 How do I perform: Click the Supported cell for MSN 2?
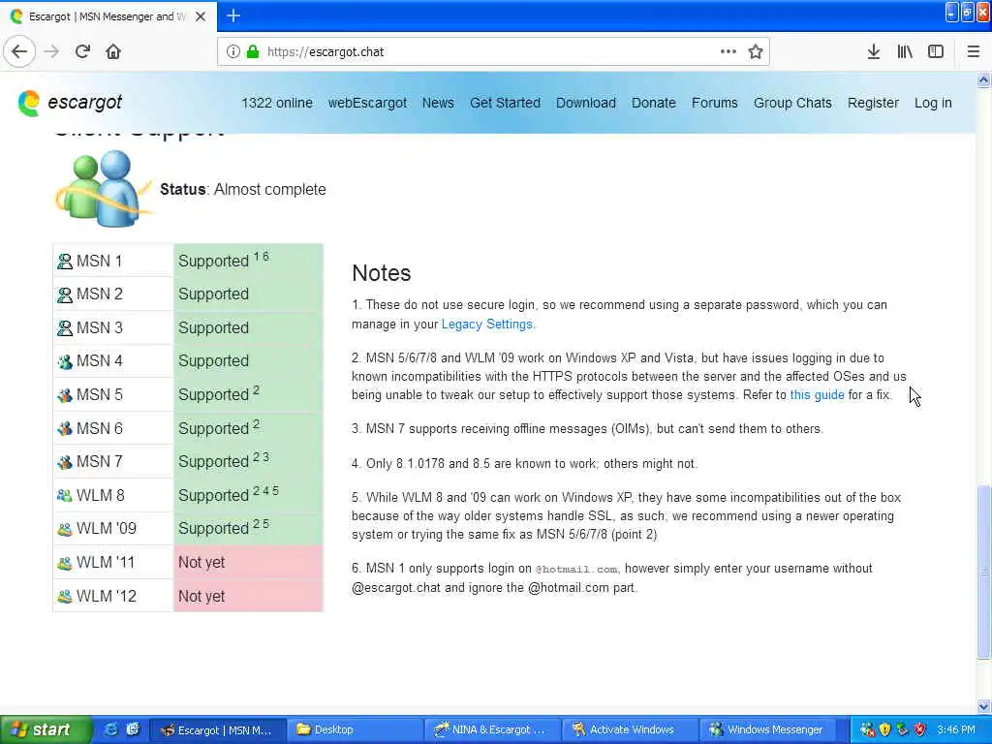(x=248, y=294)
